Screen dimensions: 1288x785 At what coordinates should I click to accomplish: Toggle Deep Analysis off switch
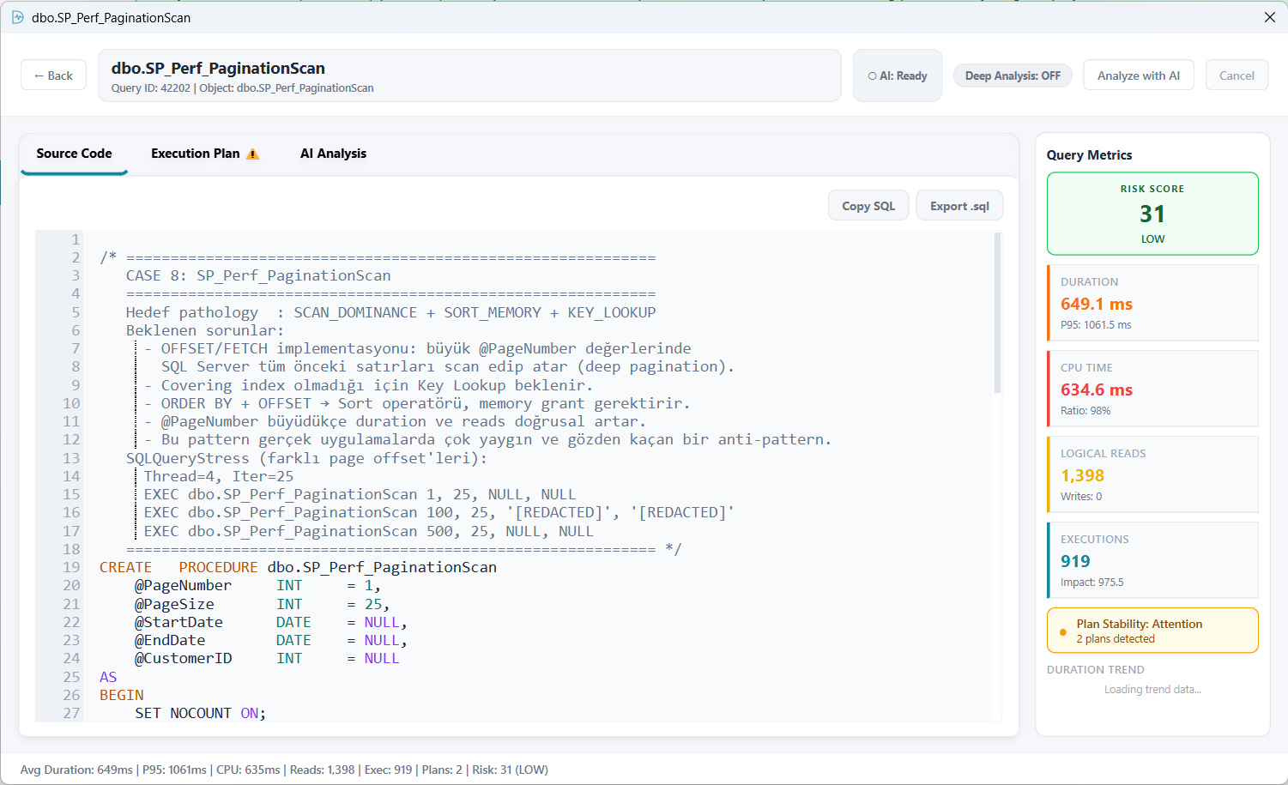coord(1013,75)
